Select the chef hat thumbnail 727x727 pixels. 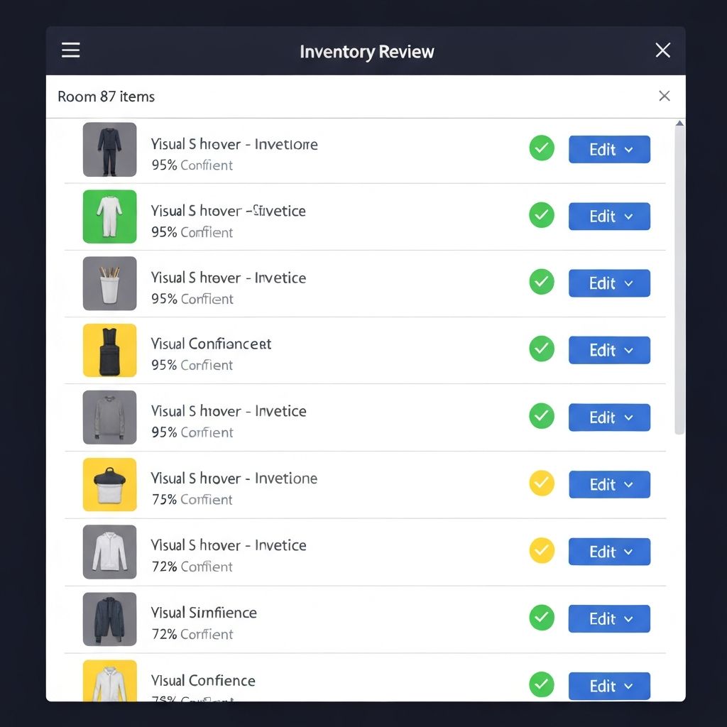pyautogui.click(x=109, y=484)
